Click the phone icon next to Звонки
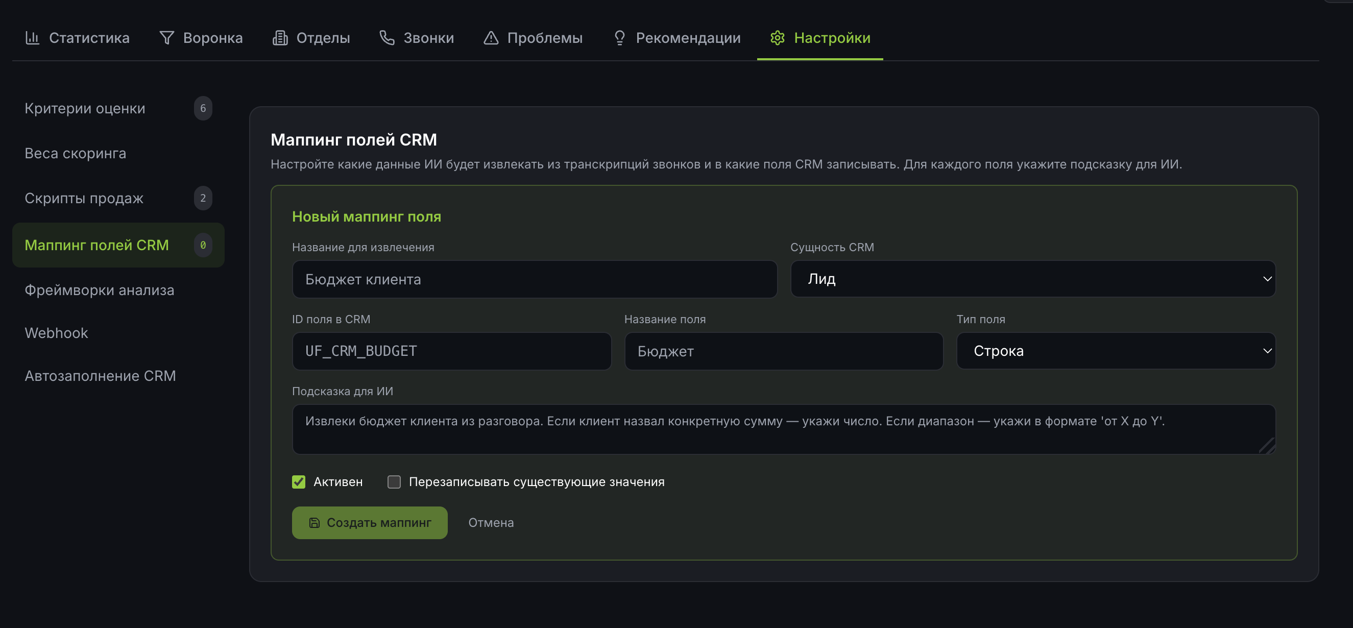Viewport: 1353px width, 628px height. 386,37
